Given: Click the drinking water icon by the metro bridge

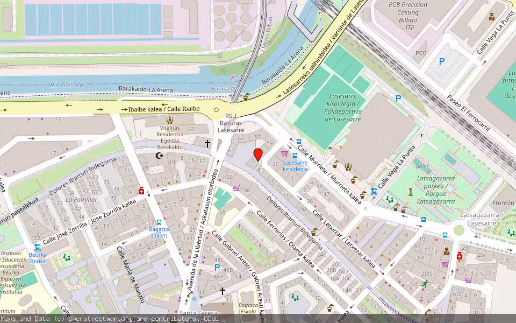Looking at the screenshot, I should click(246, 97).
